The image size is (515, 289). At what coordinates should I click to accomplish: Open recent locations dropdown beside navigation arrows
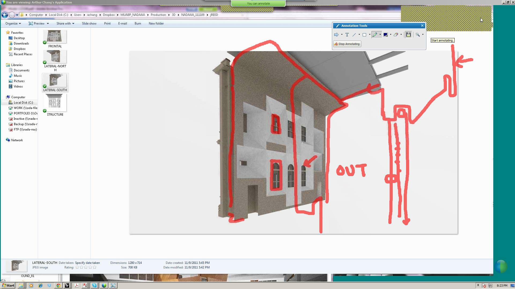17,15
